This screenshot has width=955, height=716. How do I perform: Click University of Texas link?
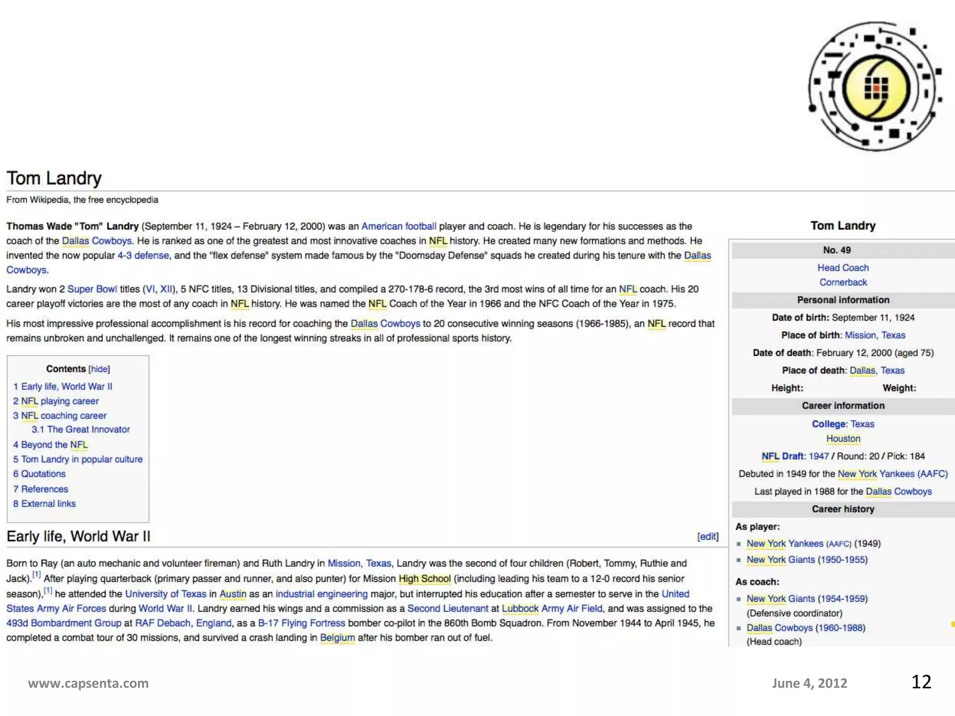166,594
